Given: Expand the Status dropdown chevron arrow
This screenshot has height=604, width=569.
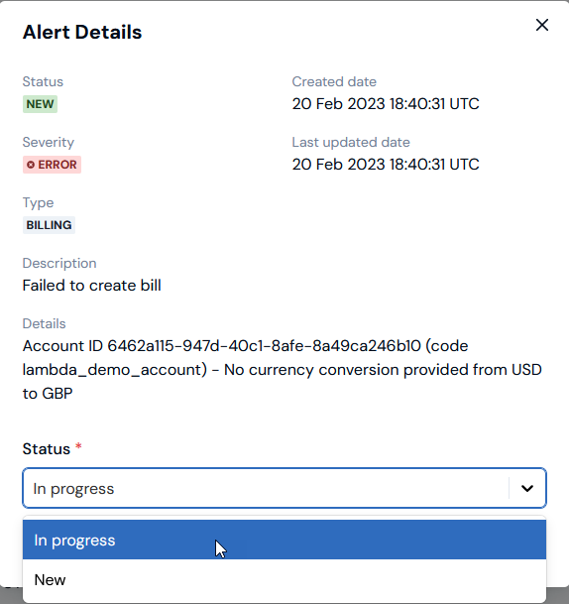Looking at the screenshot, I should (x=527, y=488).
